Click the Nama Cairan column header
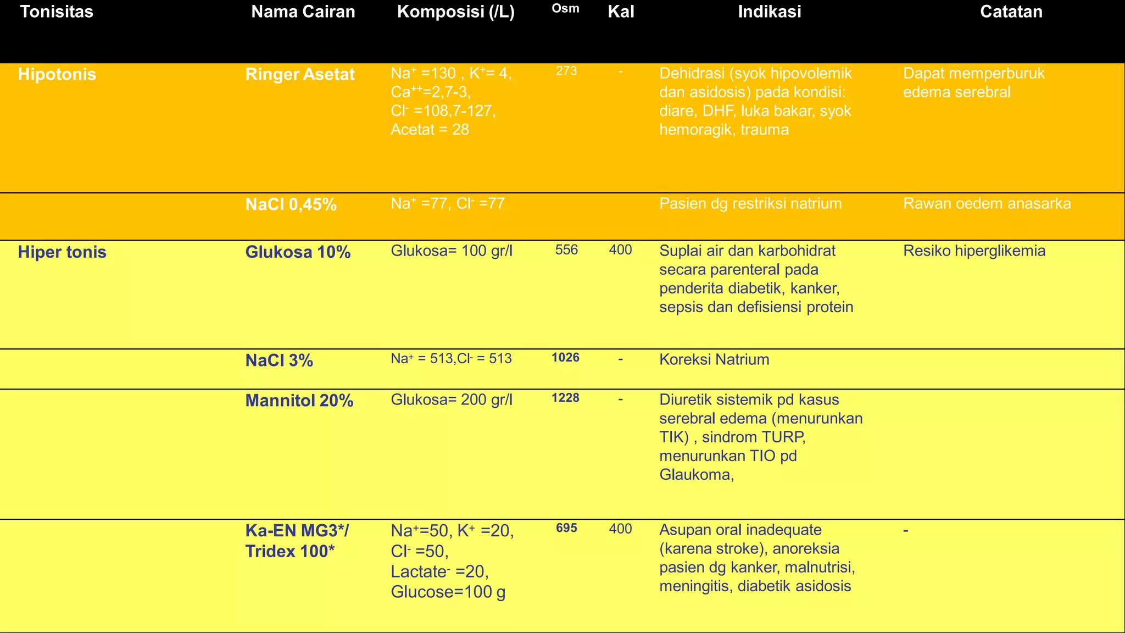This screenshot has height=633, width=1125. point(303,12)
